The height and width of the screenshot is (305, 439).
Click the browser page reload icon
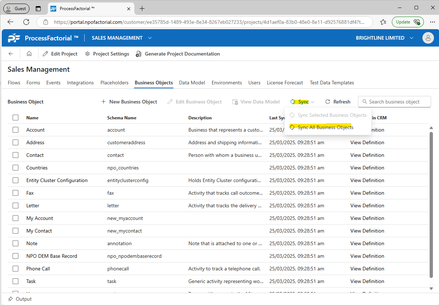point(26,22)
